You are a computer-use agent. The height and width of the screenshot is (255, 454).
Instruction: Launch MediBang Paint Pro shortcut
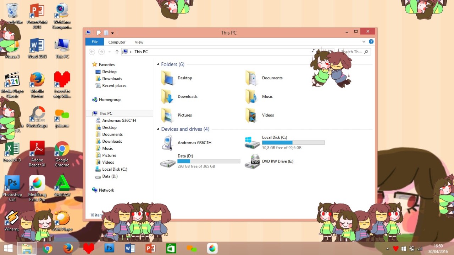point(37,188)
